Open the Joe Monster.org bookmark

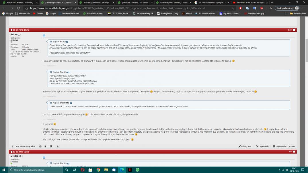[144, 13]
